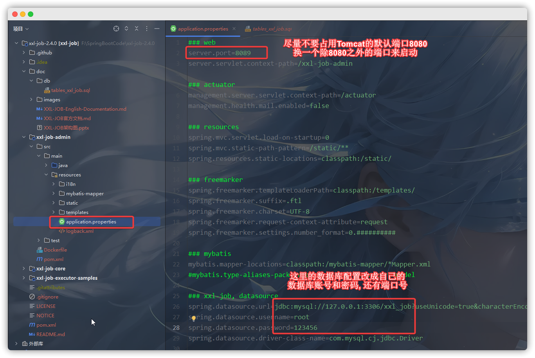
Task: Expand the i18n folder
Action: click(54, 184)
